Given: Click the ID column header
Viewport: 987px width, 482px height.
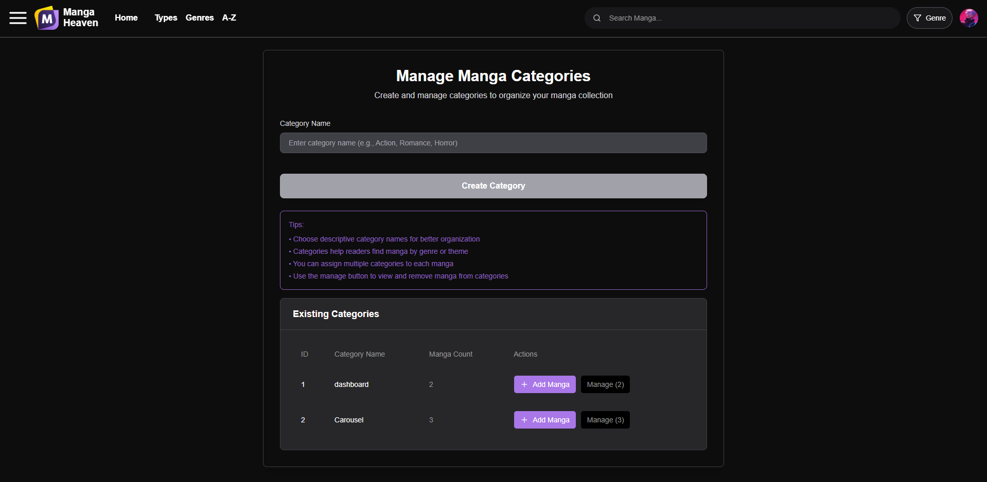Looking at the screenshot, I should pyautogui.click(x=305, y=354).
